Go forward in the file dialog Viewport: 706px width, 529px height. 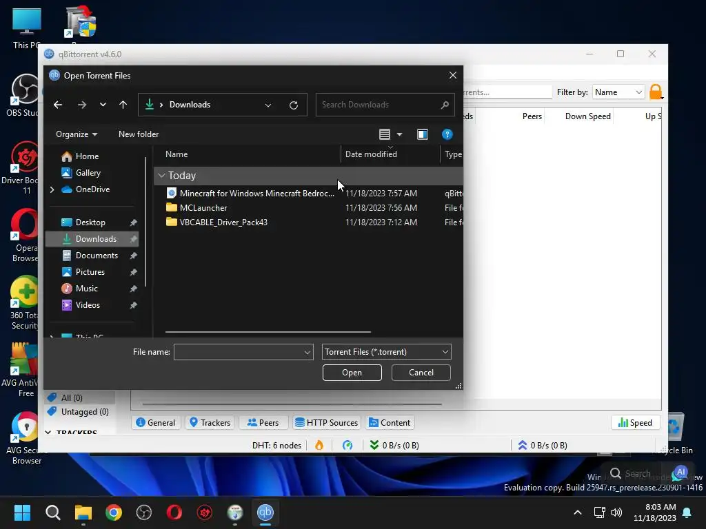pos(81,105)
